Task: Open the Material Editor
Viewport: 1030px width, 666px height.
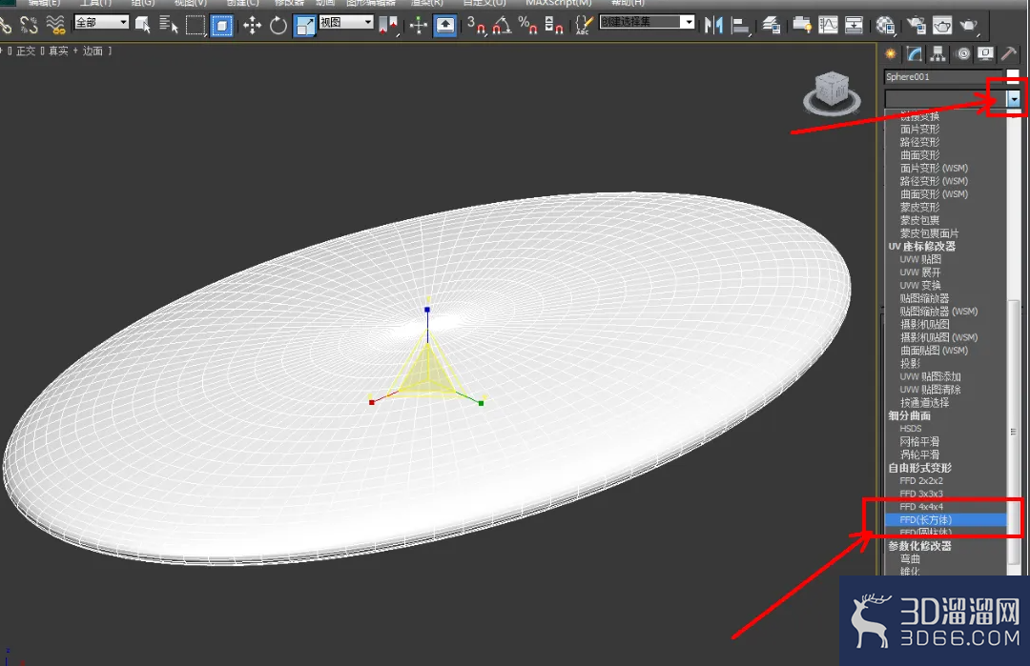Action: (x=885, y=26)
